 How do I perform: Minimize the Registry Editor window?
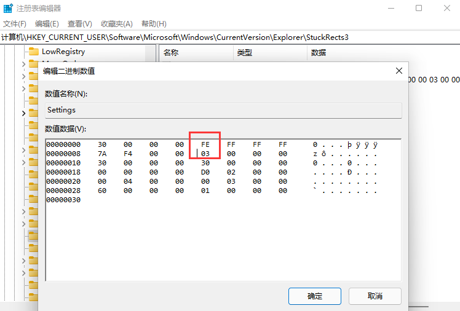[x=391, y=8]
